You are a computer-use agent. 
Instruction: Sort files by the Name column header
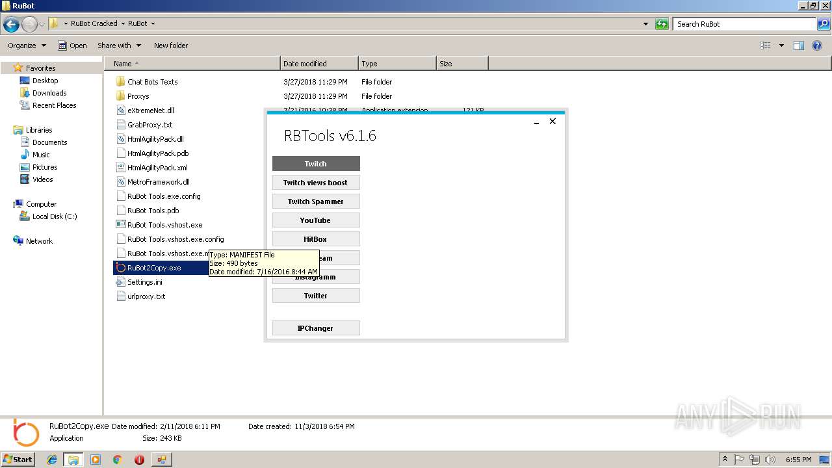192,64
